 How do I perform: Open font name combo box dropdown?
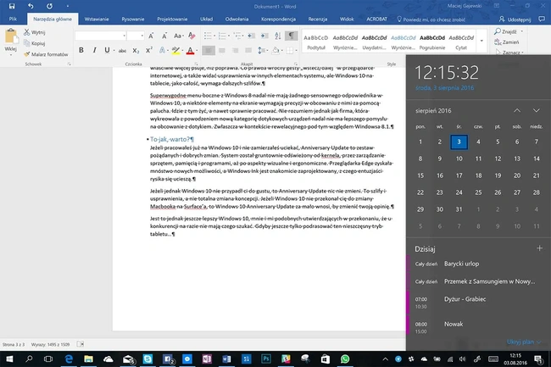[x=124, y=36]
